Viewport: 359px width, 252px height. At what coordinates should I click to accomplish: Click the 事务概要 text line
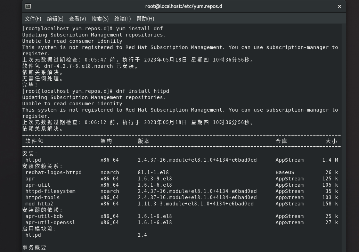(34, 247)
